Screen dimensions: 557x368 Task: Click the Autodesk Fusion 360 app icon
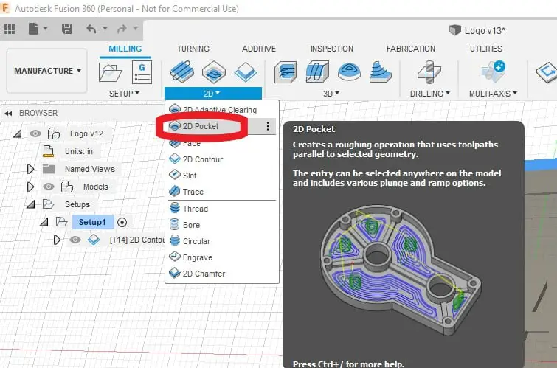tap(5, 8)
